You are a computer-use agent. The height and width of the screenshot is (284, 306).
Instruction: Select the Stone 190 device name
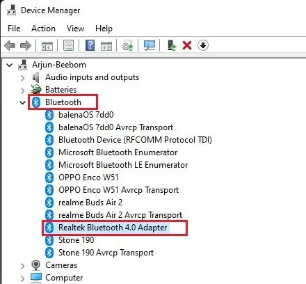76,240
